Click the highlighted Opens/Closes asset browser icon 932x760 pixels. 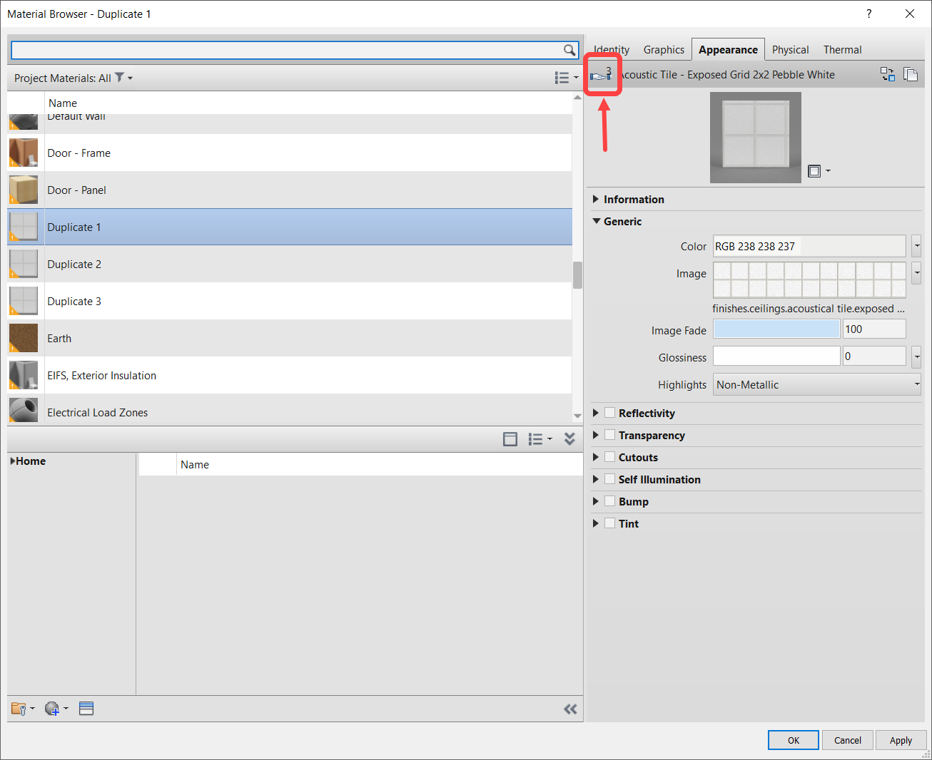(x=602, y=74)
